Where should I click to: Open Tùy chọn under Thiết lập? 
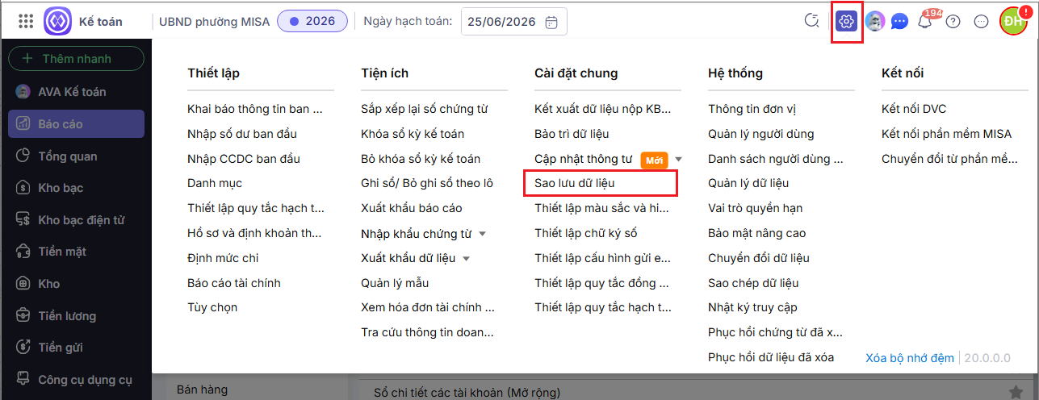point(212,307)
